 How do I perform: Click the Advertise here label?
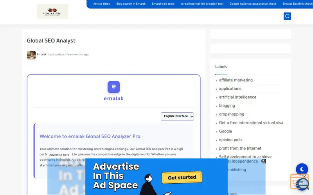click(59, 155)
